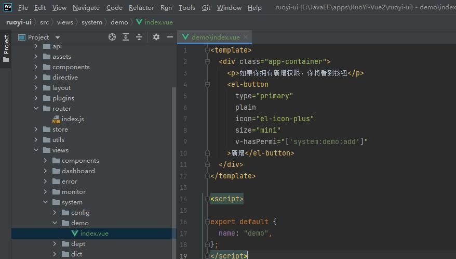Click the Vue icon in breadcrumb index.vue
This screenshot has height=259, width=456.
click(139, 22)
